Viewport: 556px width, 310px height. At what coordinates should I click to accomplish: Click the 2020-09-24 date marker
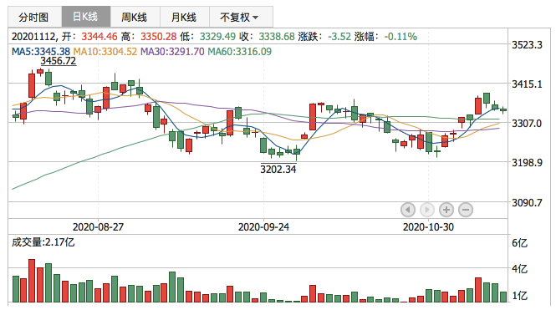point(263,227)
